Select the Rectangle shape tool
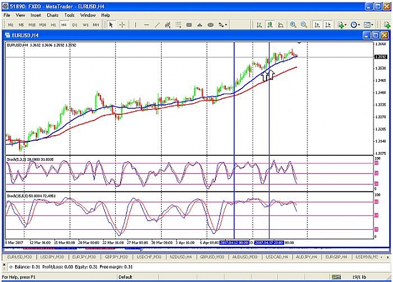Image resolution: width=393 pixels, height=282 pixels. [189, 24]
